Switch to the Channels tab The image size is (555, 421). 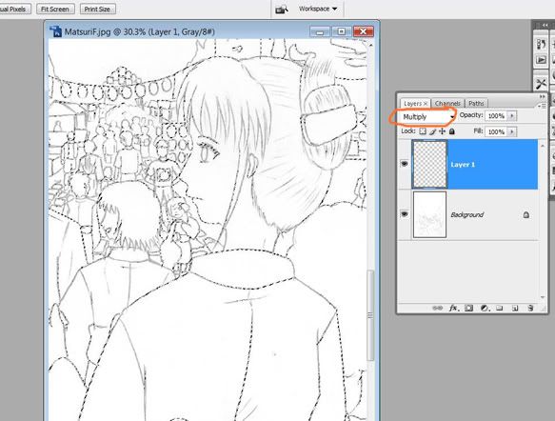coord(447,104)
